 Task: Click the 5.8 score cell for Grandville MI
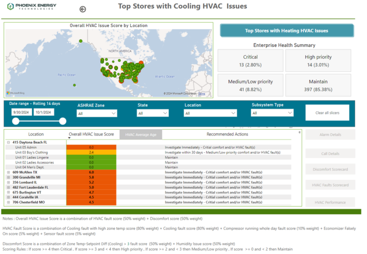point(91,177)
